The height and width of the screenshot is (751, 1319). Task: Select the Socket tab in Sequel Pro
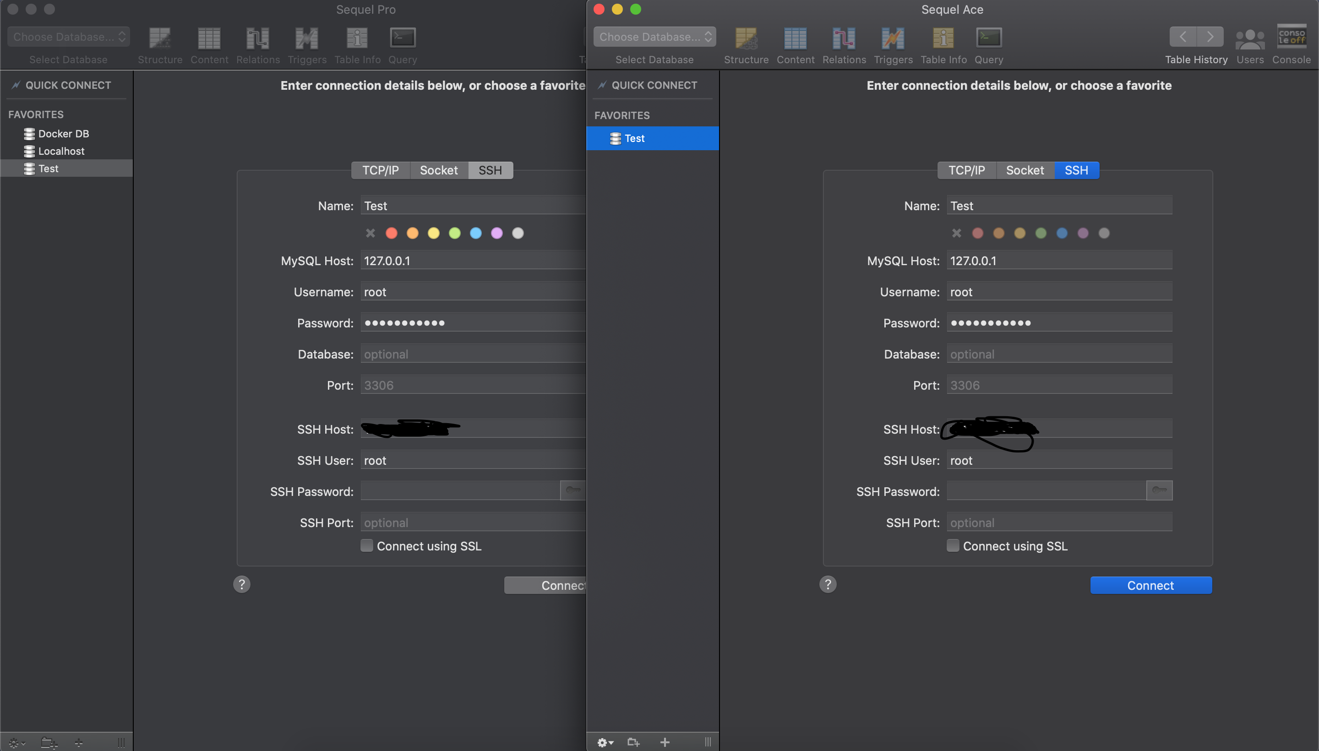tap(438, 170)
